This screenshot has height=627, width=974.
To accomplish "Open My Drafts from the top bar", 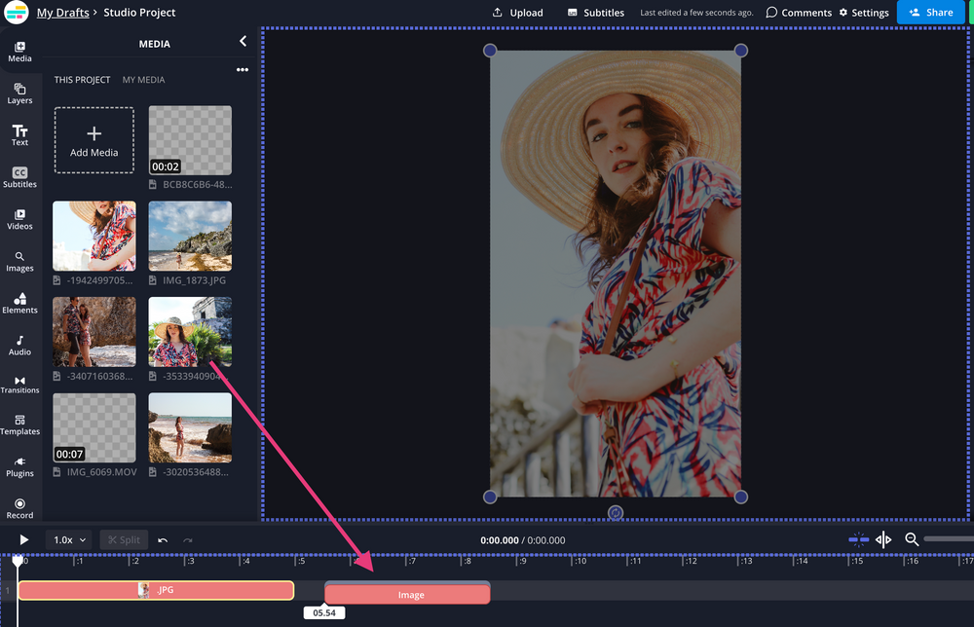I will (x=62, y=12).
